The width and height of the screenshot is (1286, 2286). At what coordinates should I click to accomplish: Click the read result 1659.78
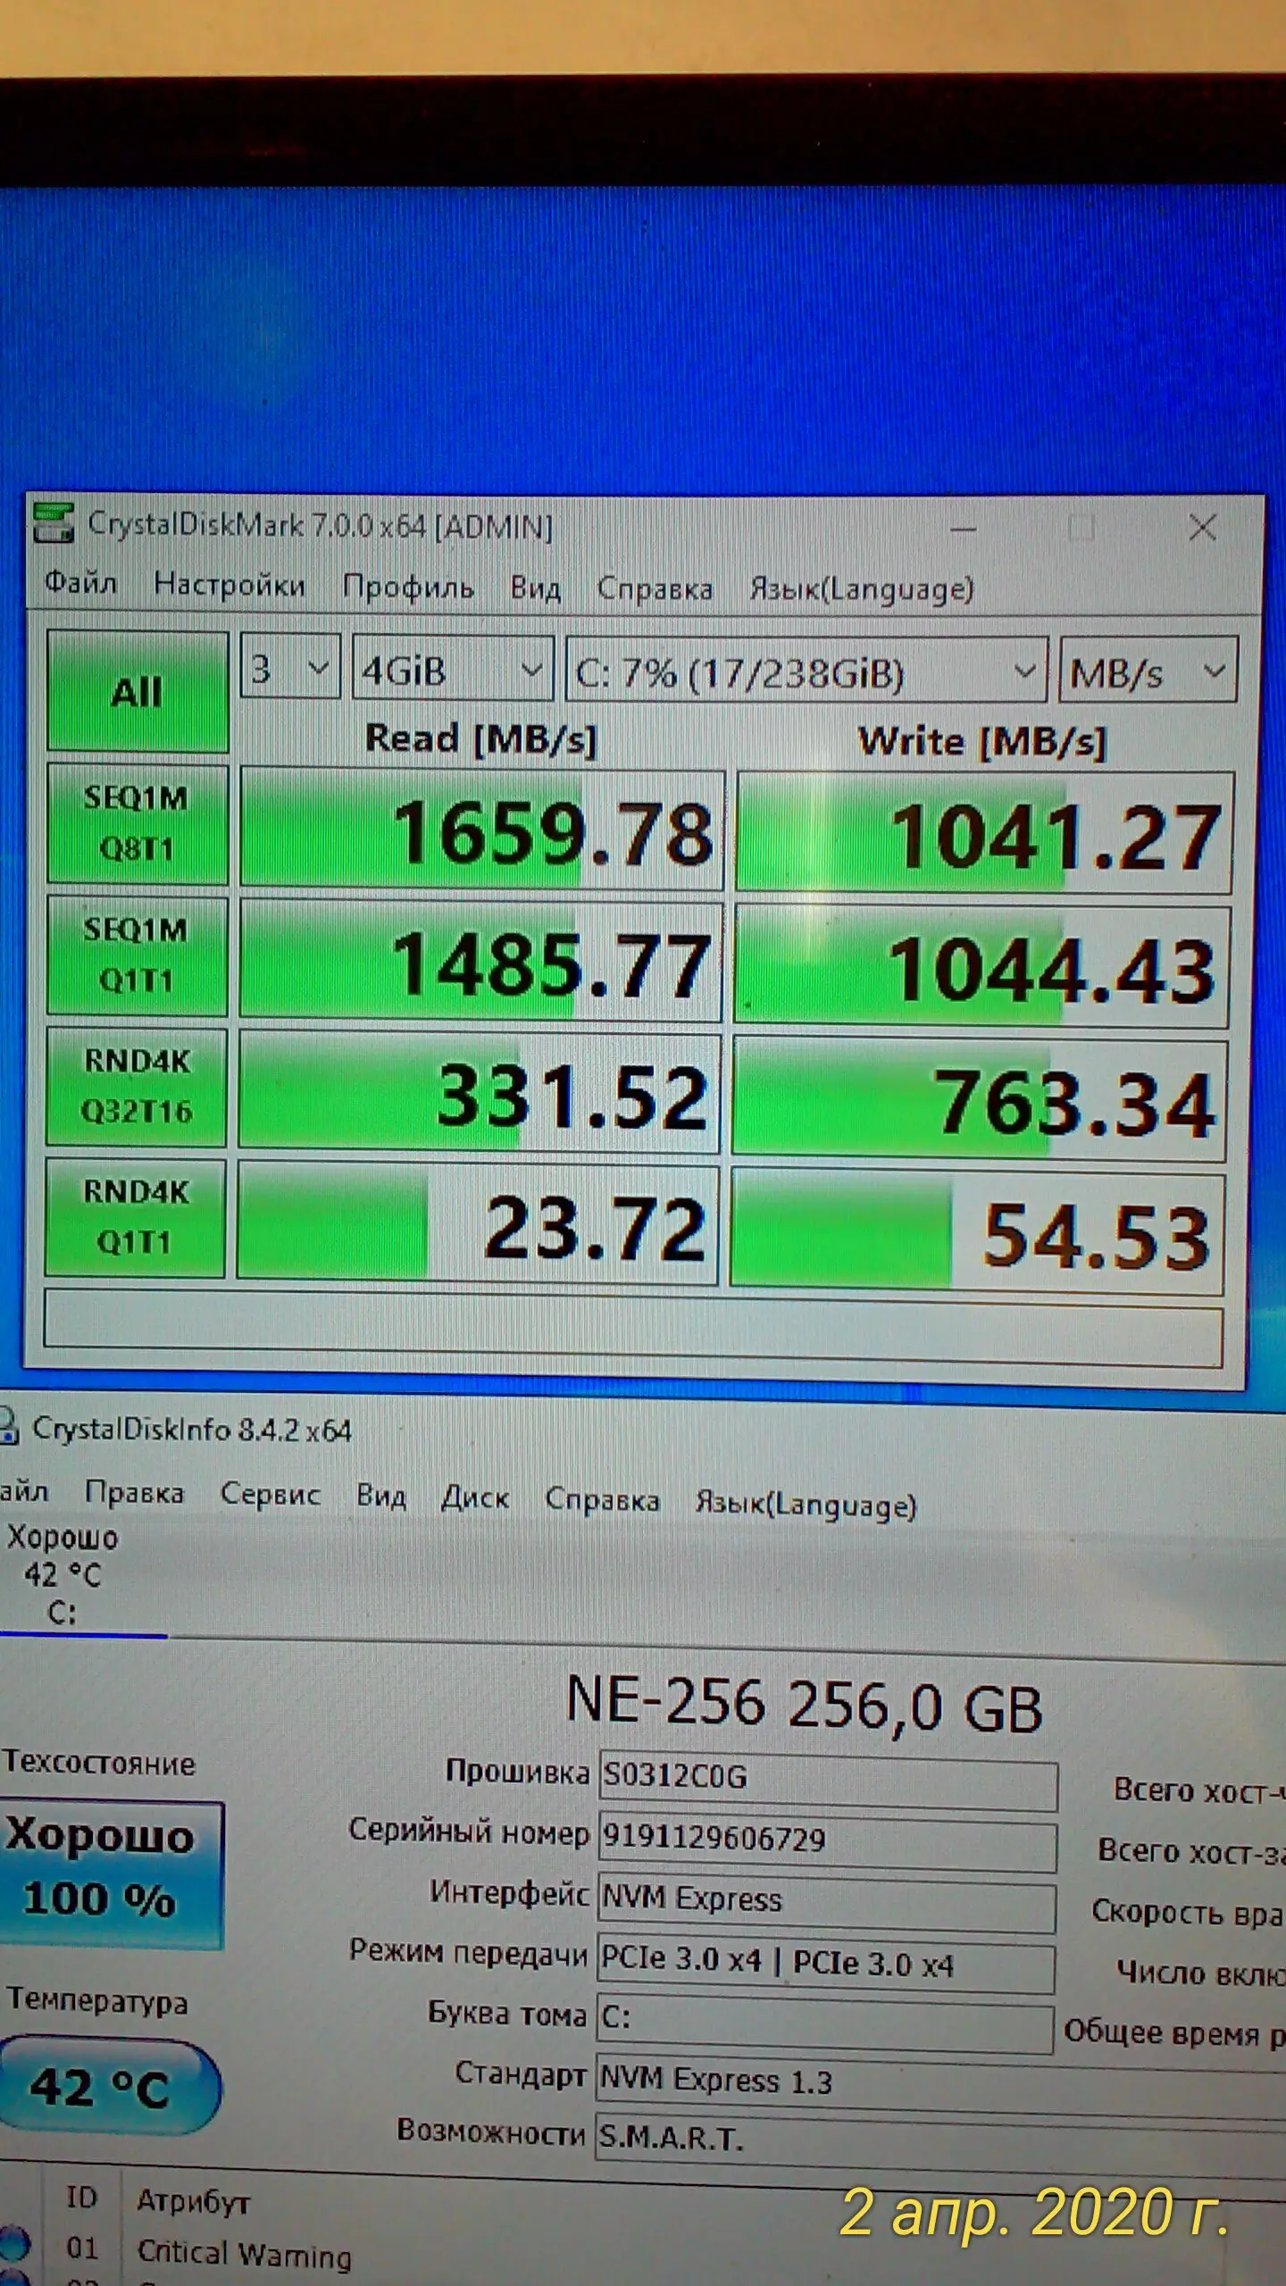point(482,830)
